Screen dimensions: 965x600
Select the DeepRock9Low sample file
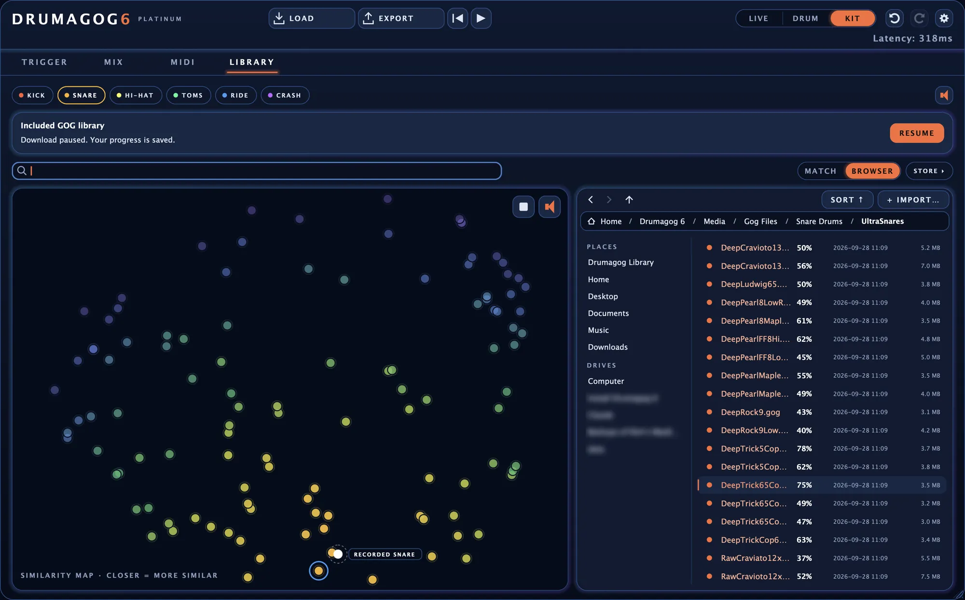click(x=822, y=430)
